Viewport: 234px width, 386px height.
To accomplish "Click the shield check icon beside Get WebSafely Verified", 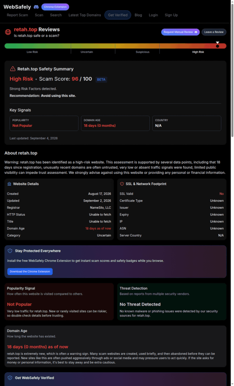I will point(10,378).
